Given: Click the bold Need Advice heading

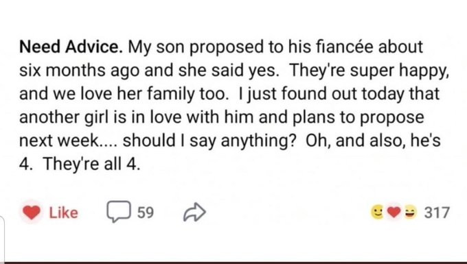Looking at the screenshot, I should tap(71, 47).
